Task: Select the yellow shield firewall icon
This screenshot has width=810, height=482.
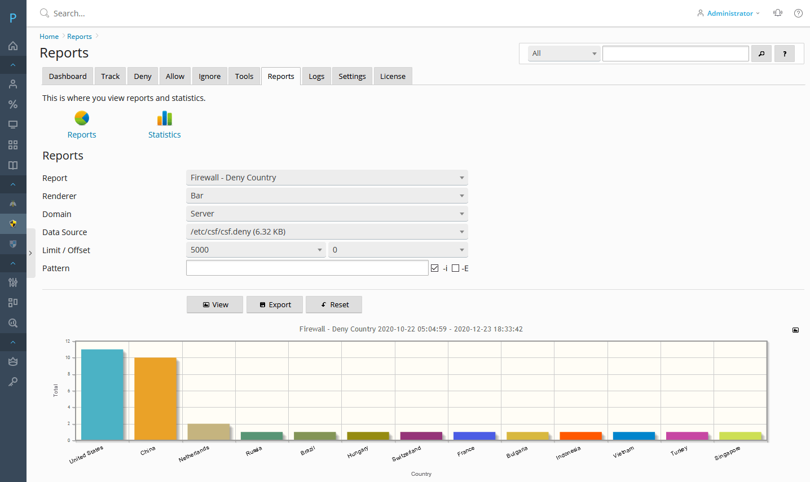Action: (x=13, y=224)
